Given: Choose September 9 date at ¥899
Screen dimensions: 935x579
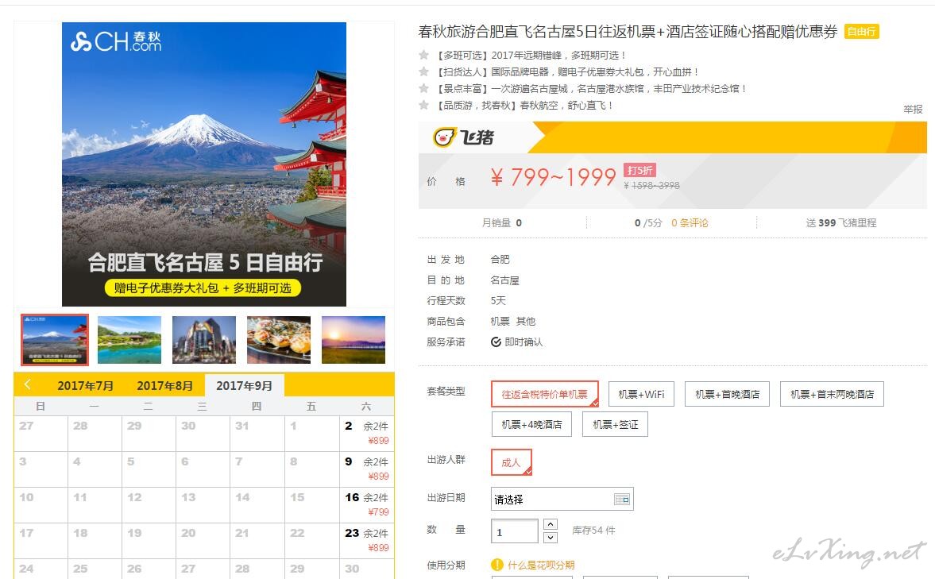Looking at the screenshot, I should click(x=366, y=469).
